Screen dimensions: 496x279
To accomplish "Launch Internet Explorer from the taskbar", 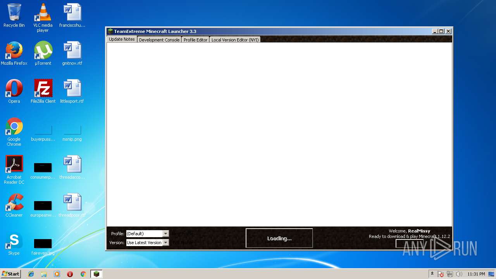I will [31, 274].
